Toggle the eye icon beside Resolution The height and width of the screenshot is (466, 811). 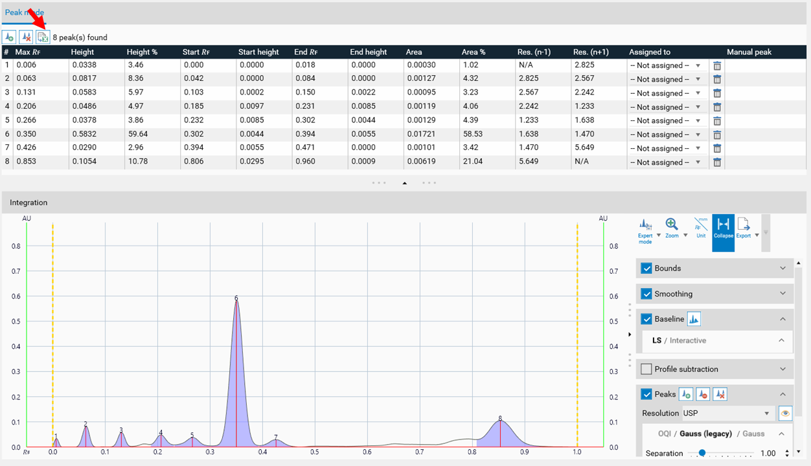(785, 413)
